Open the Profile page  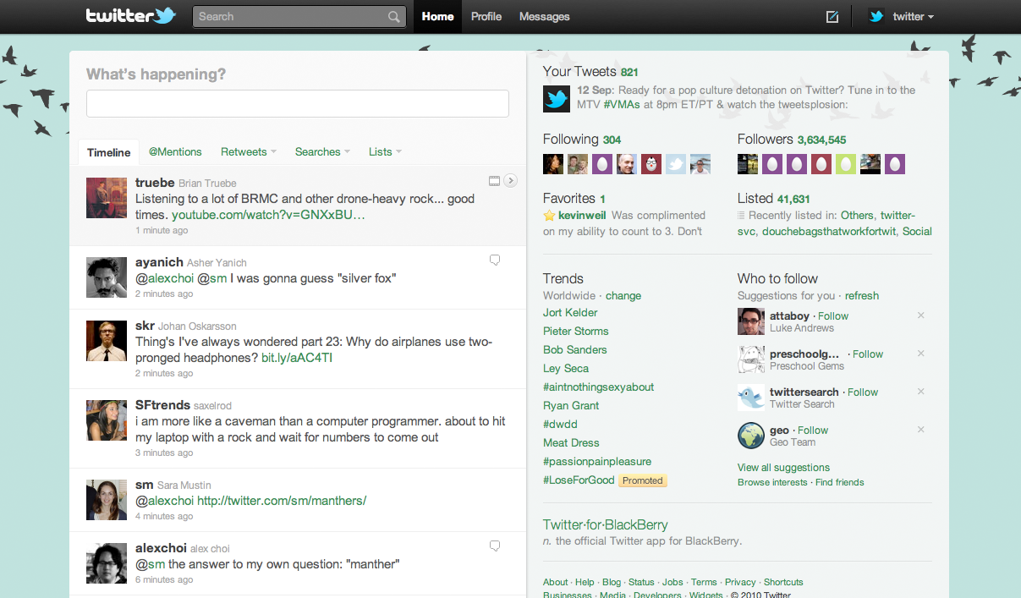pyautogui.click(x=486, y=16)
